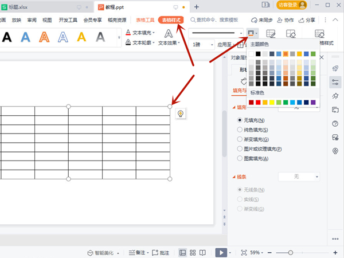Switch to slide sorter grid view

[x=193, y=252]
